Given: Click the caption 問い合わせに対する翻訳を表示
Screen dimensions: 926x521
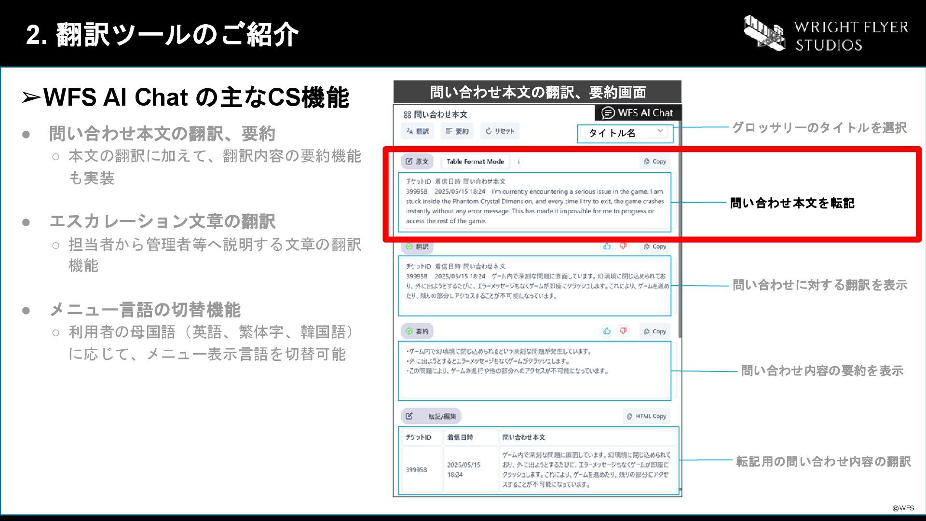Looking at the screenshot, I should tap(820, 285).
